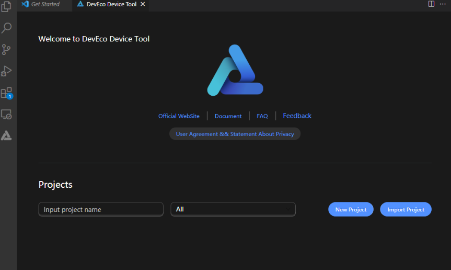Open the Source Control view

(x=6, y=50)
